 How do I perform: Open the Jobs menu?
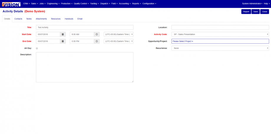tap(42, 4)
